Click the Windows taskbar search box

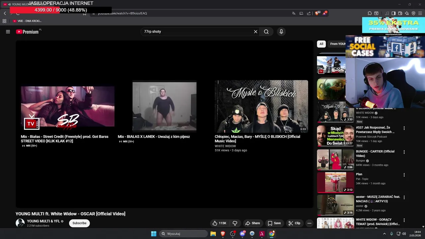pyautogui.click(x=184, y=234)
